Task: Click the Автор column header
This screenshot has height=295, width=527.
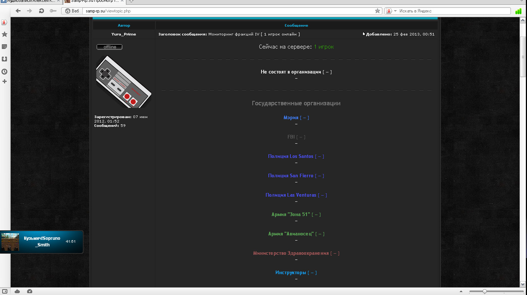Action: 124,26
